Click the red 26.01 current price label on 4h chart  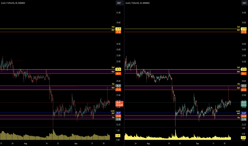pos(119,104)
